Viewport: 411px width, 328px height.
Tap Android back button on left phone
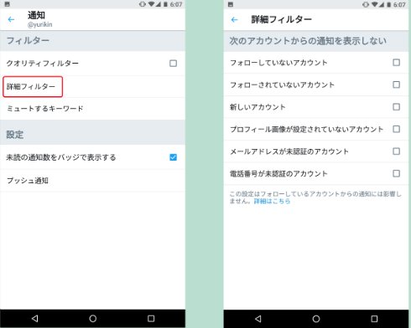tap(35, 319)
